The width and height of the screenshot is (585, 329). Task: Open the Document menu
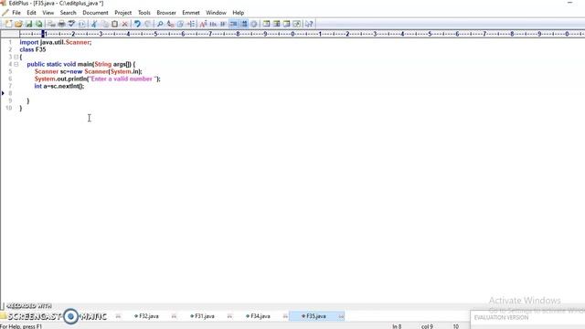tap(95, 13)
